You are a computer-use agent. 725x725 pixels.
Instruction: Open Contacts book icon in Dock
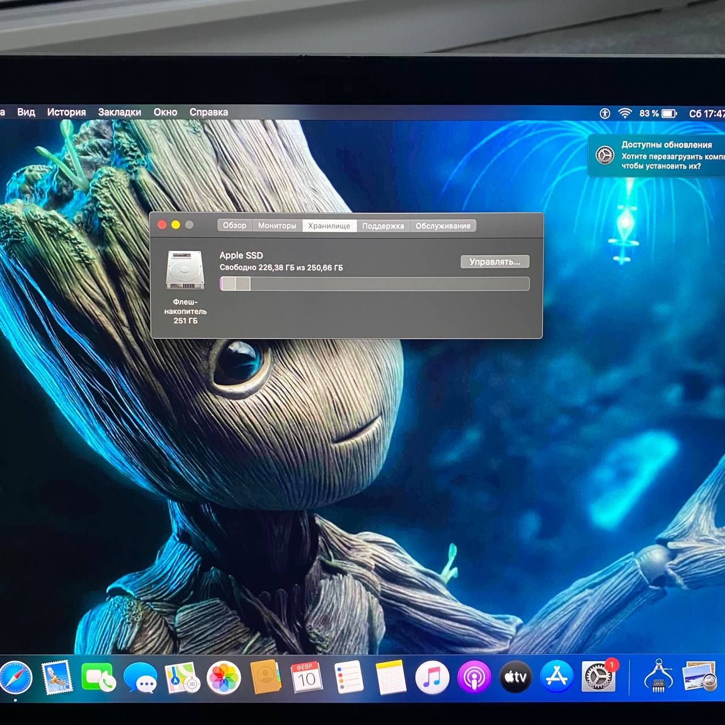266,677
